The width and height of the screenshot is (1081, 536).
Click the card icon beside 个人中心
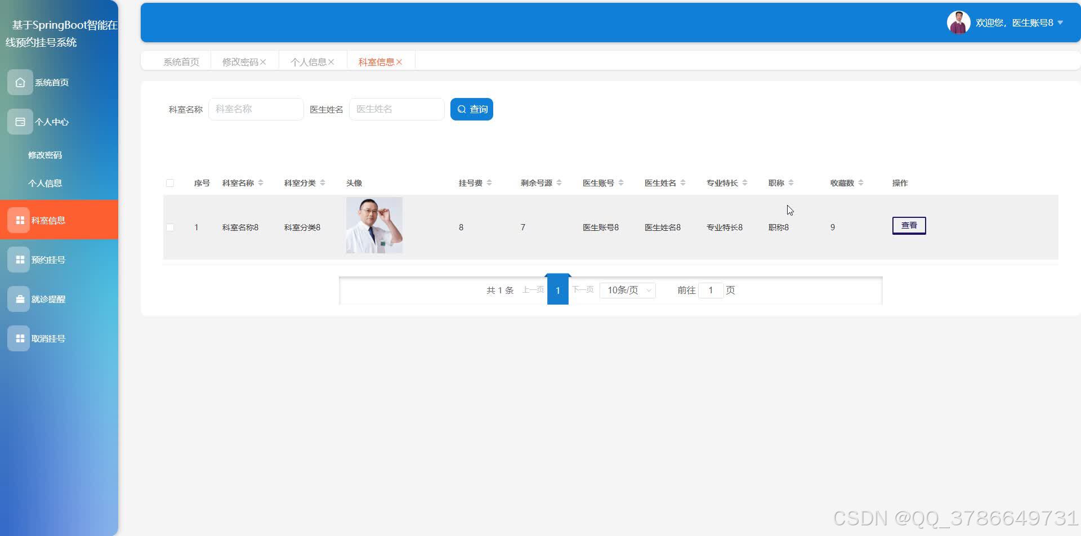click(20, 122)
